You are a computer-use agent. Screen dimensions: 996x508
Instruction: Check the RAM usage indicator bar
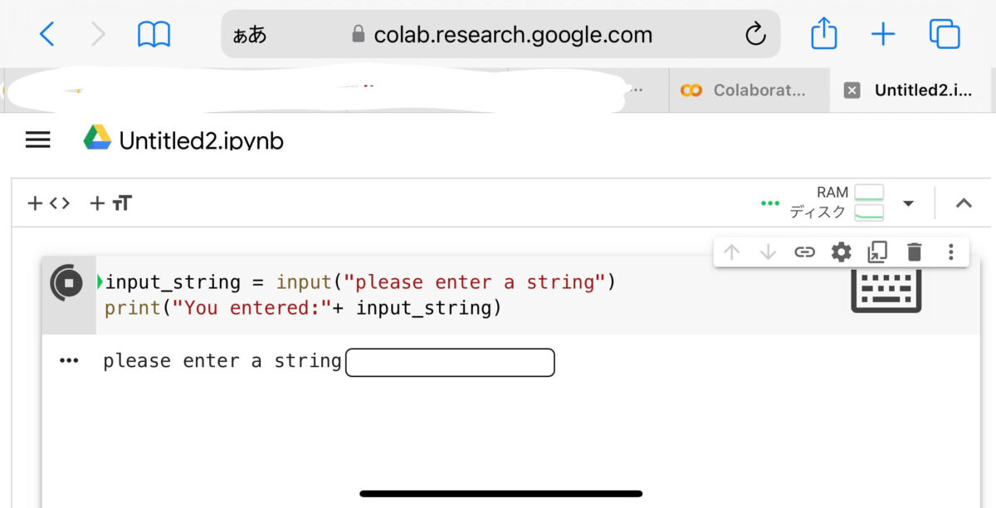point(868,193)
